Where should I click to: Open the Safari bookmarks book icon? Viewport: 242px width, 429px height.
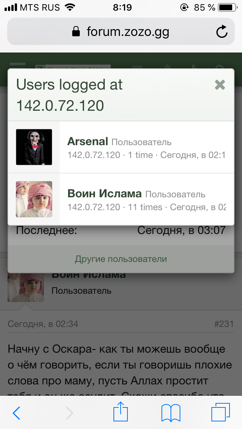(171, 413)
